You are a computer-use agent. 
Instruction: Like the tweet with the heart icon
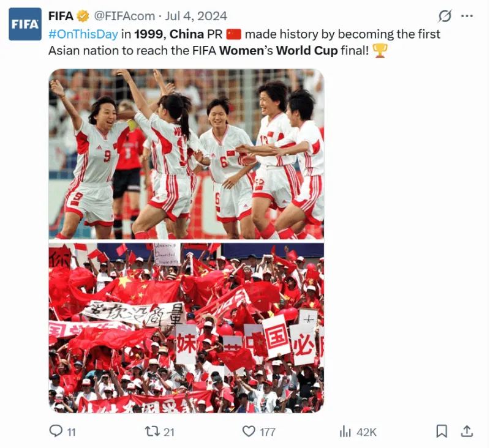click(x=249, y=431)
